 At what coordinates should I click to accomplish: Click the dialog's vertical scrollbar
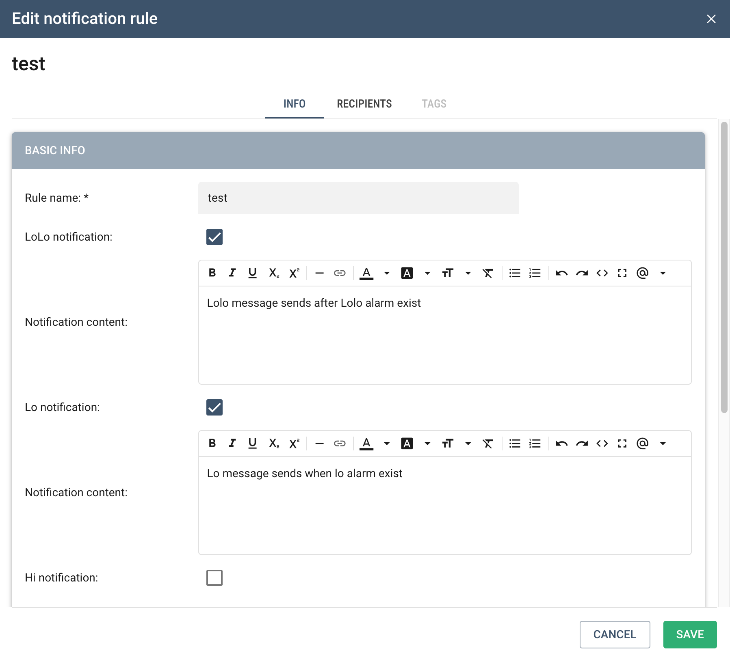pos(724,267)
